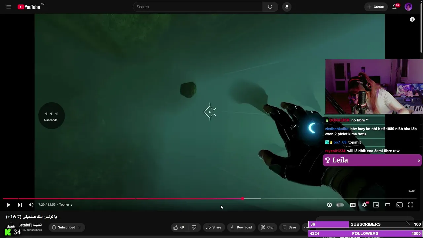
Task: Enter full screen mode
Action: pyautogui.click(x=411, y=205)
